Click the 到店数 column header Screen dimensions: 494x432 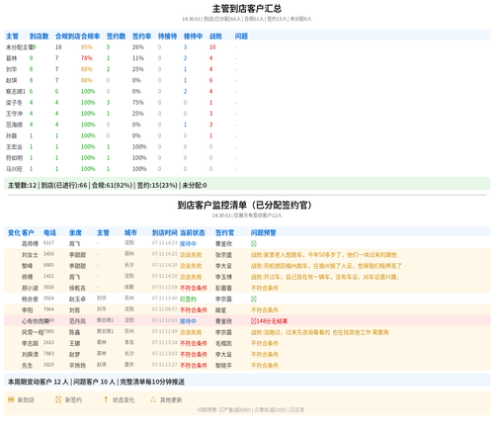click(x=39, y=36)
